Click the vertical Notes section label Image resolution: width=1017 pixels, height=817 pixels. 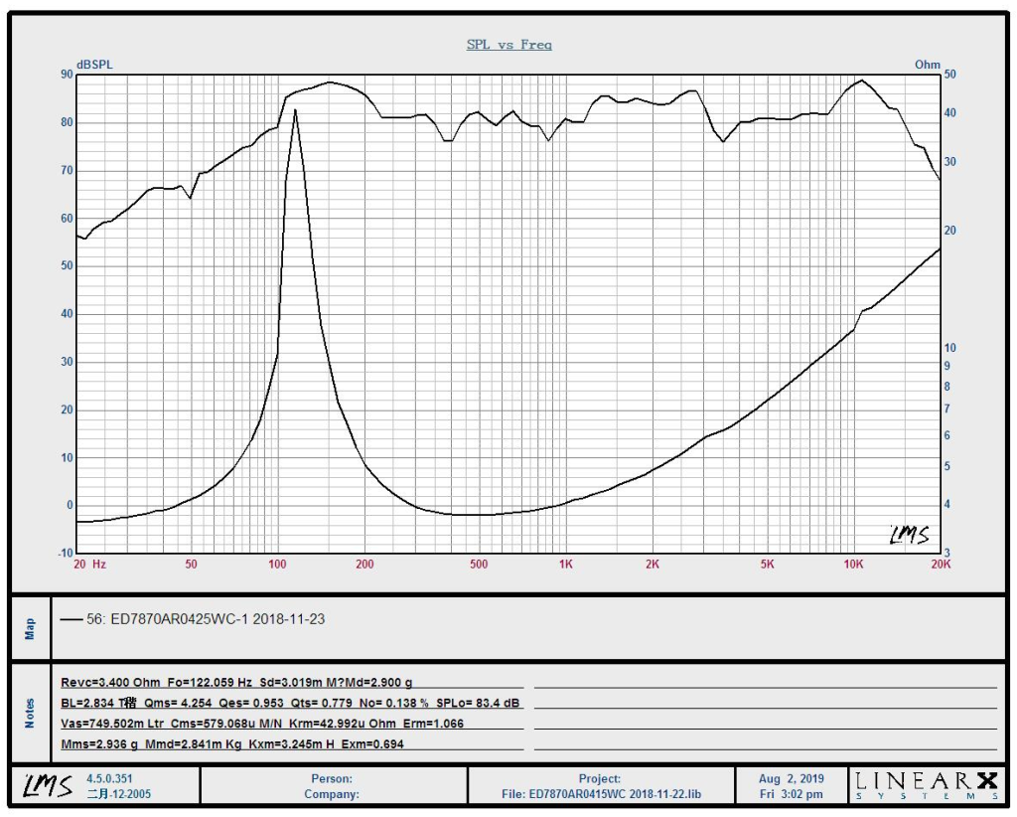30,713
